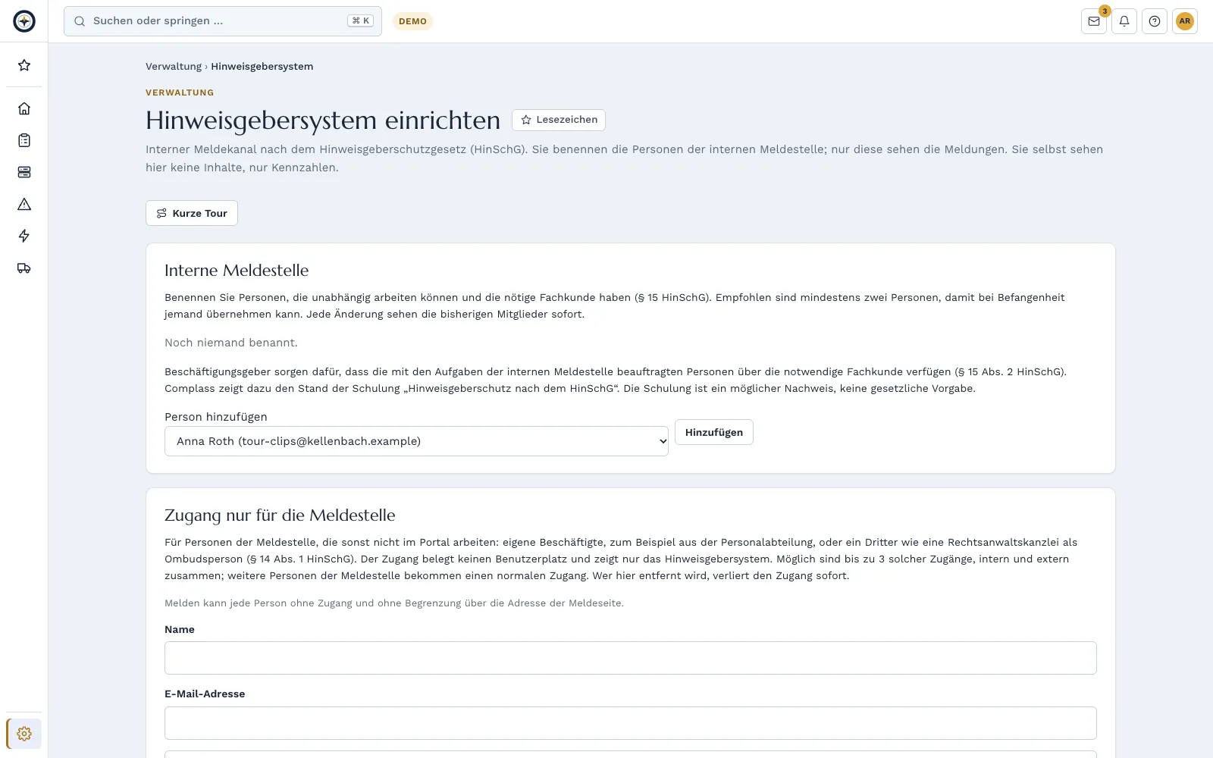Image resolution: width=1213 pixels, height=758 pixels.
Task: Click the Melden kann jede Person note
Action: click(x=394, y=603)
